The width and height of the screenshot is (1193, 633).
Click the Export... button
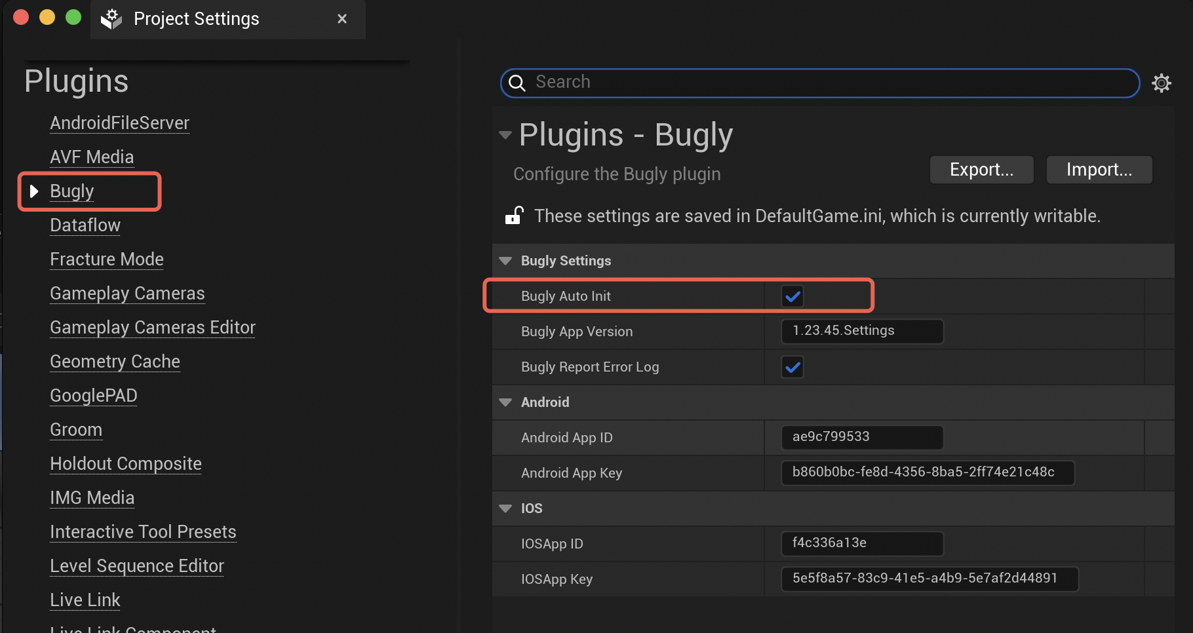pos(981,170)
